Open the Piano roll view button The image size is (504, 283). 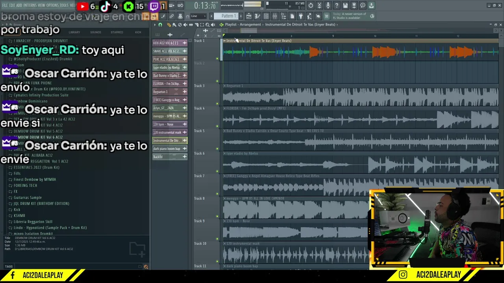point(258,16)
